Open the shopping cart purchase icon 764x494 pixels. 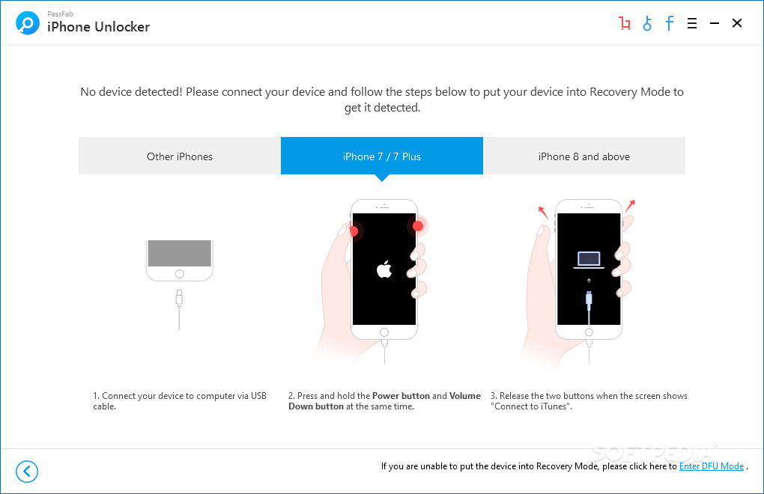click(x=624, y=23)
